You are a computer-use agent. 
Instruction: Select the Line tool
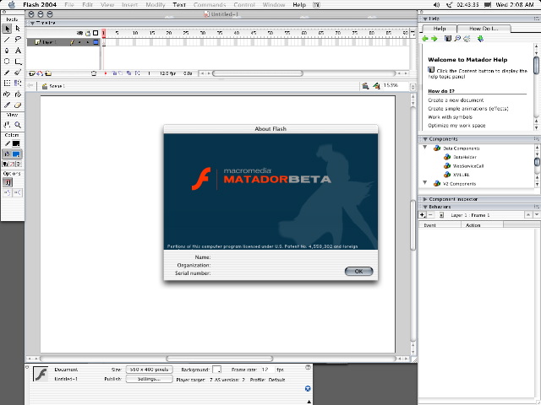(7, 40)
